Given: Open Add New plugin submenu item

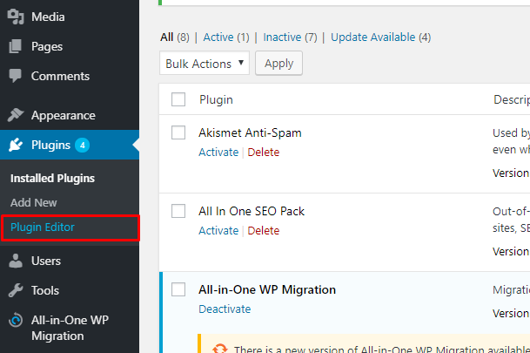Looking at the screenshot, I should (34, 202).
